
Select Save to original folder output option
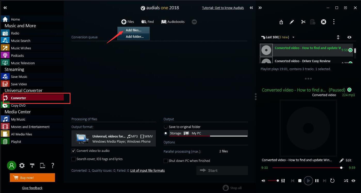(165, 127)
